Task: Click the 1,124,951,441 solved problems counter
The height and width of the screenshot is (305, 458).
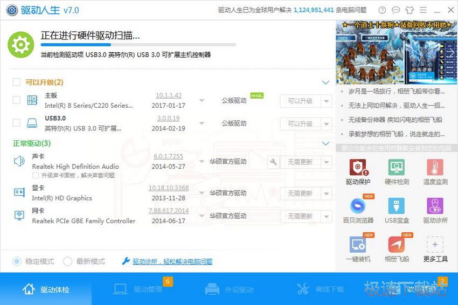Action: [x=314, y=10]
